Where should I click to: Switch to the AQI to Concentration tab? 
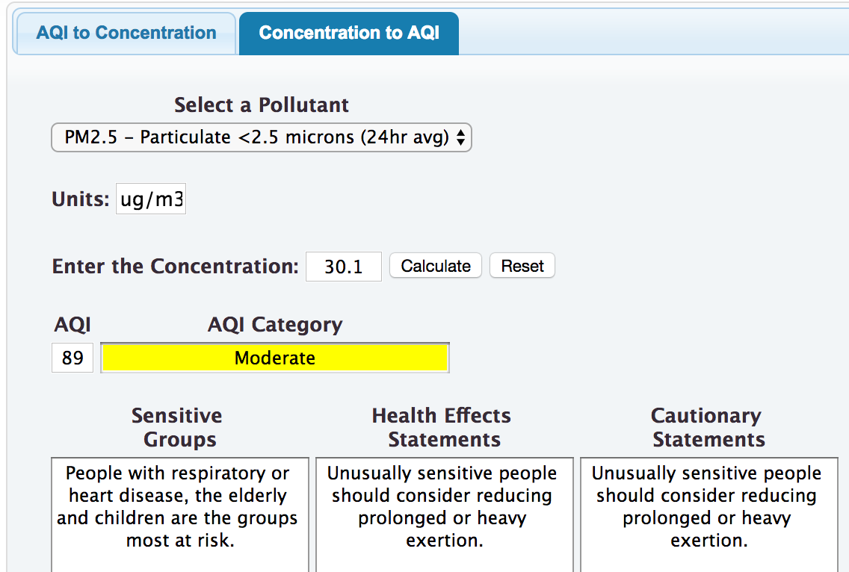pyautogui.click(x=124, y=33)
